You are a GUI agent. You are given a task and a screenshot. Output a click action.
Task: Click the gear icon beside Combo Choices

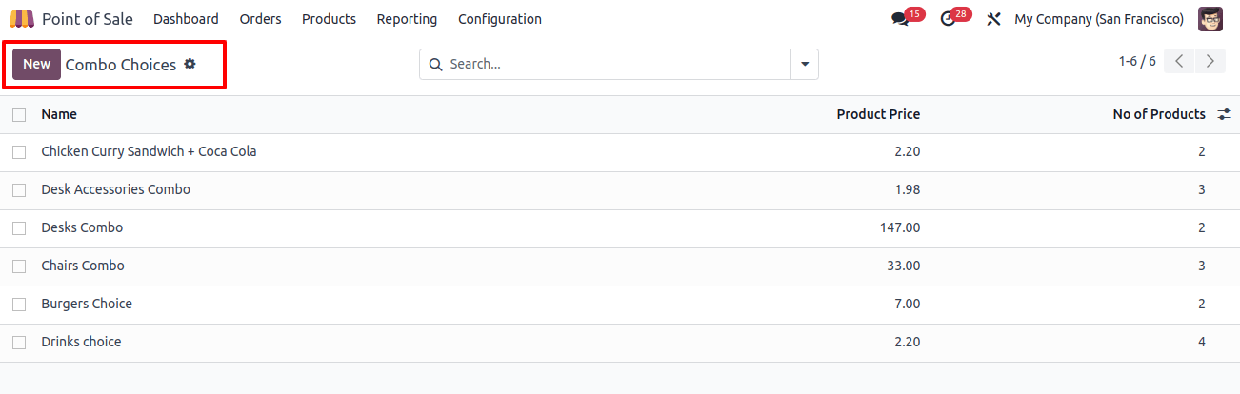(x=190, y=64)
